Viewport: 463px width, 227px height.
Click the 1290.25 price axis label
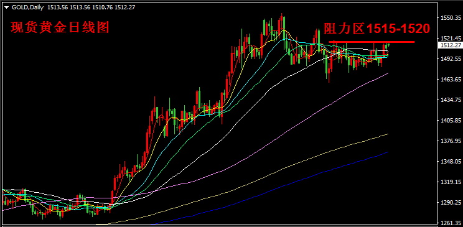pos(451,203)
